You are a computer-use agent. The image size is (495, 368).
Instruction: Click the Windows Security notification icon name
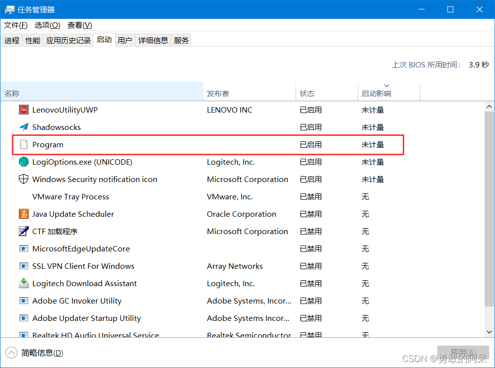[x=95, y=179]
